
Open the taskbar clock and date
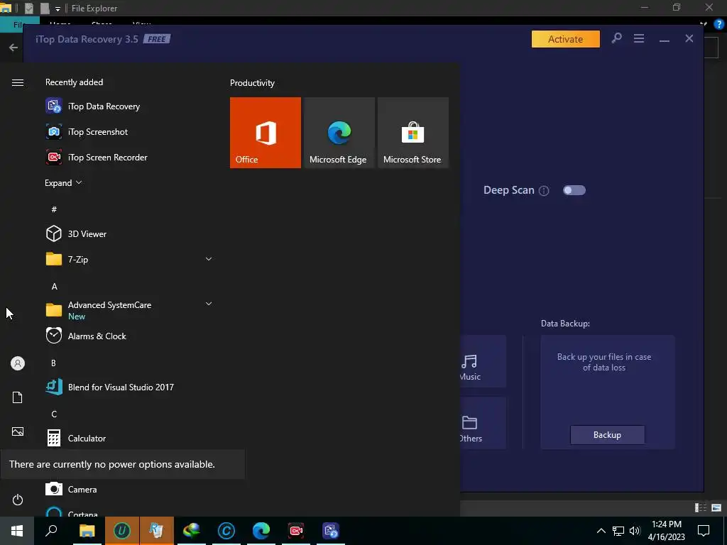tap(666, 531)
